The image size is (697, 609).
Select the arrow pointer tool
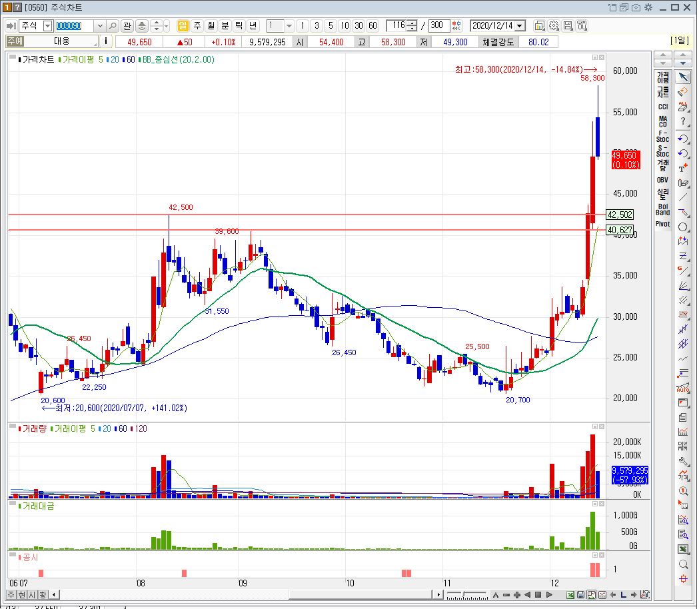click(x=683, y=77)
